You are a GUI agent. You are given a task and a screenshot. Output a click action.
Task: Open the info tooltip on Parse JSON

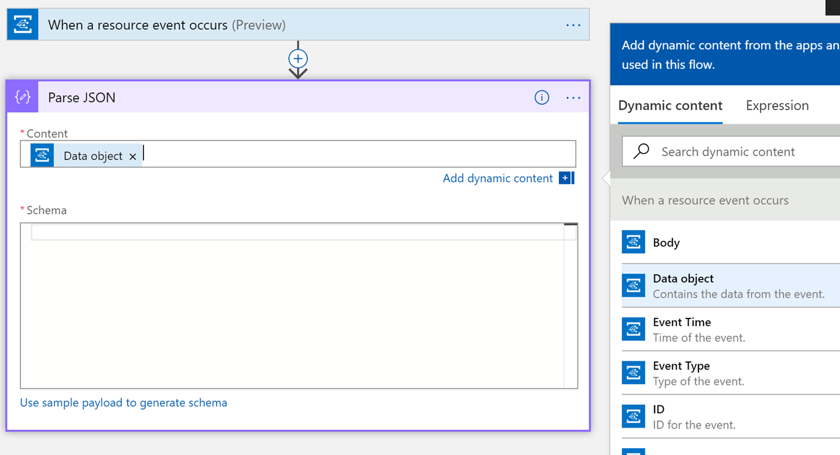[542, 97]
